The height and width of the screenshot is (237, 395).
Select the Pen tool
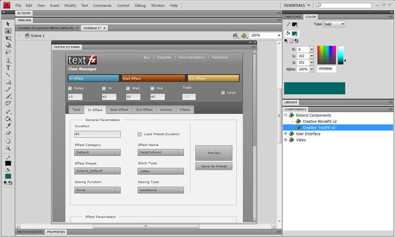coord(8,60)
